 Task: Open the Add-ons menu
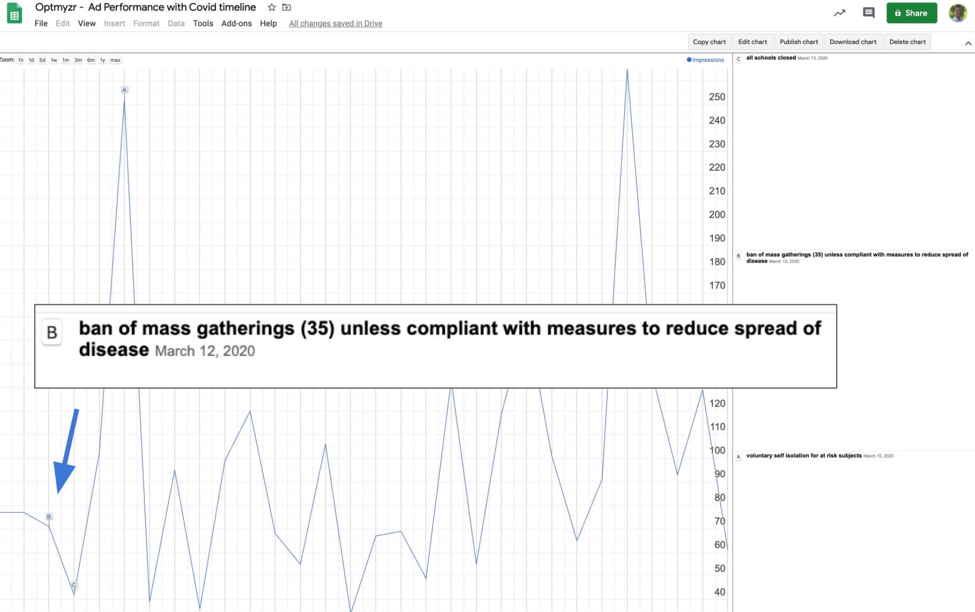click(237, 23)
